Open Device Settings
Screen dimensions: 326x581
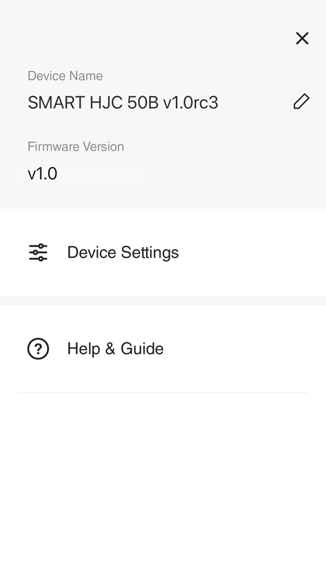point(163,253)
